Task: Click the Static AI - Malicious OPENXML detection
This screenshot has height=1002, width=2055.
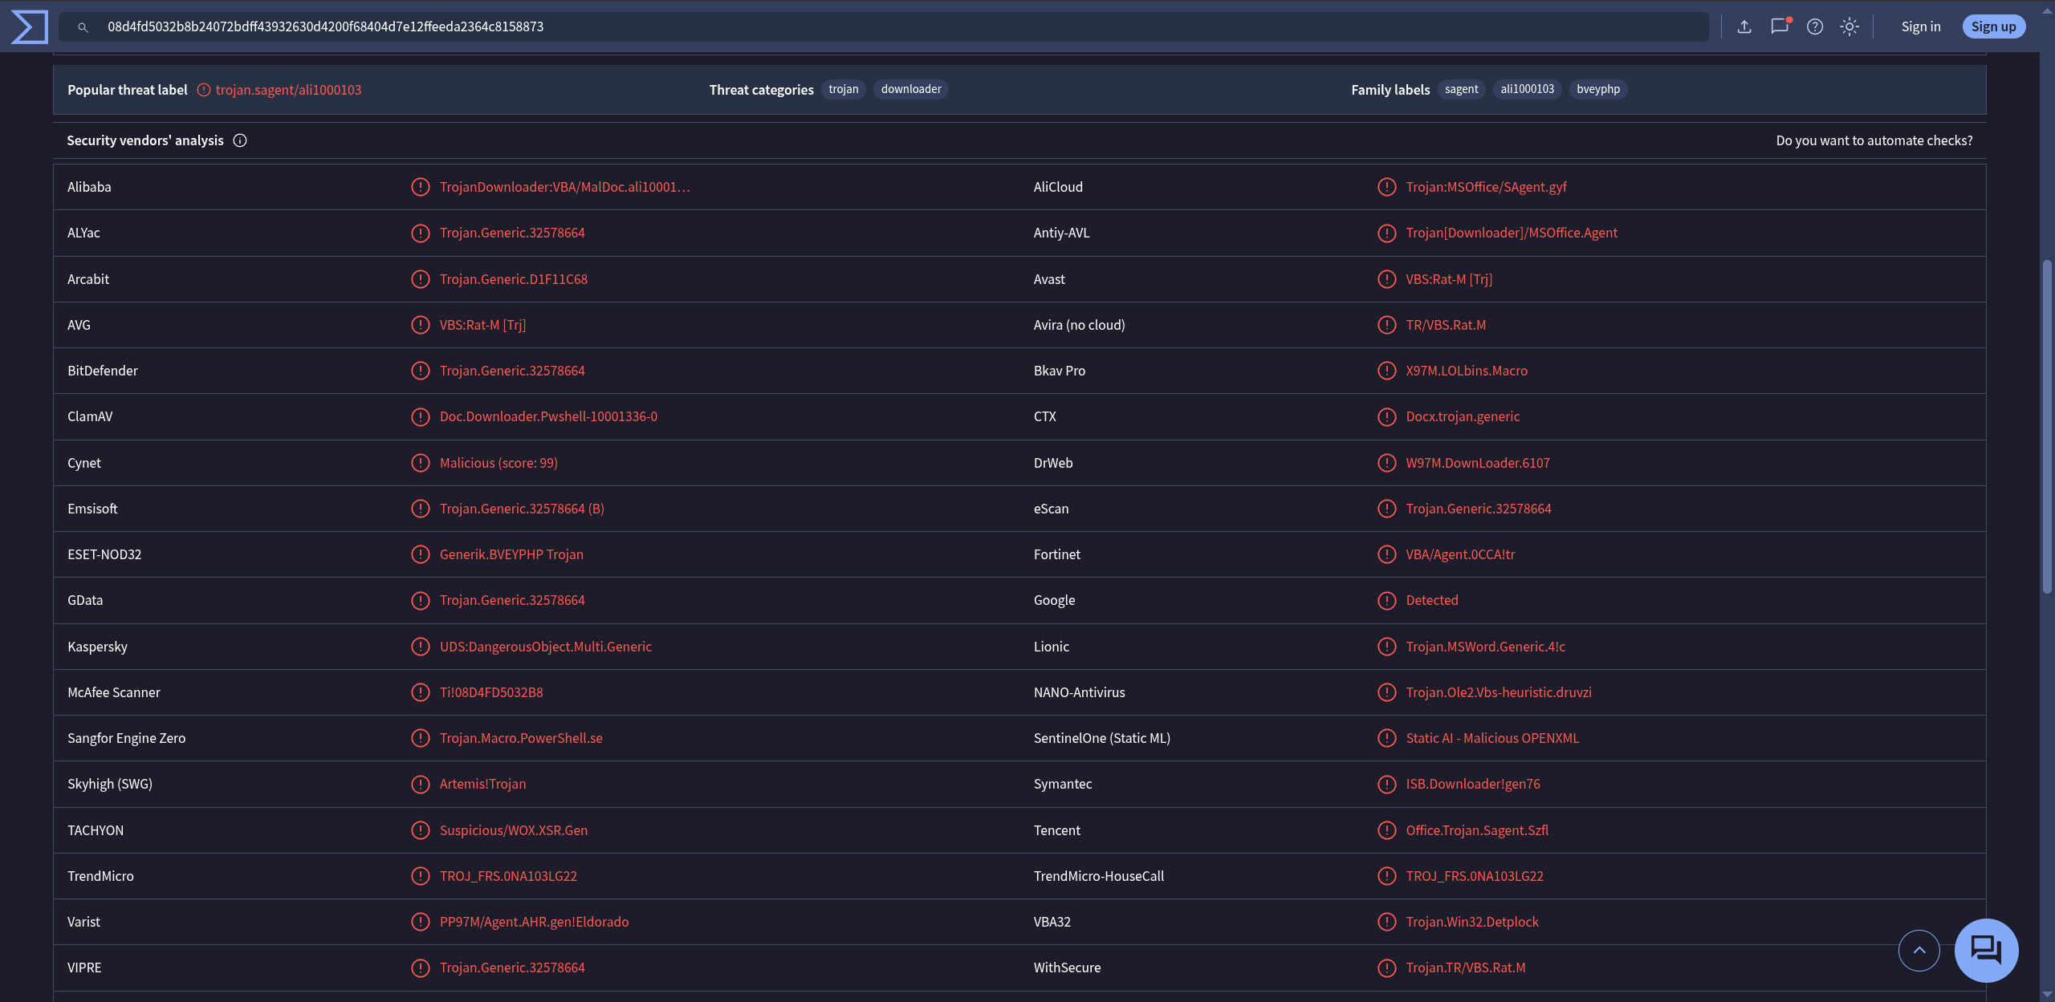Action: click(1492, 738)
